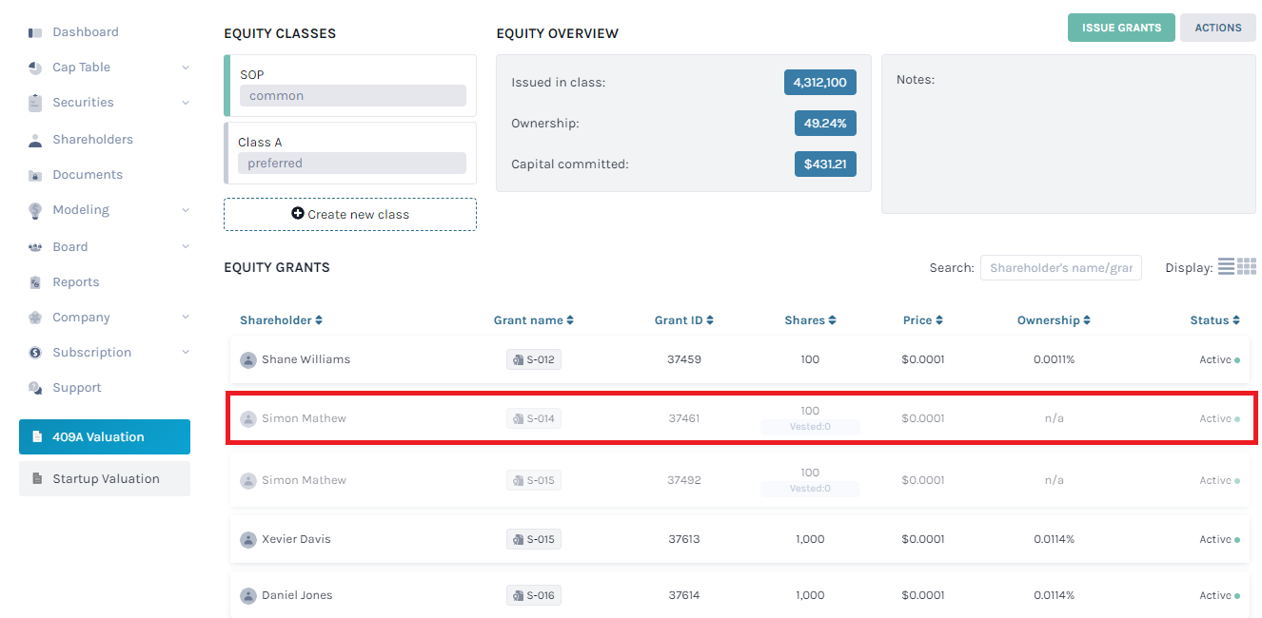
Task: Open the Reports menu item
Action: [76, 281]
